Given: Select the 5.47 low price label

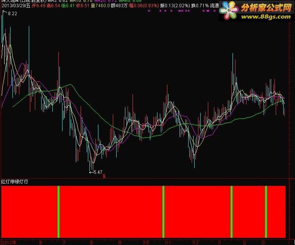Looking at the screenshot, I should pos(98,172).
